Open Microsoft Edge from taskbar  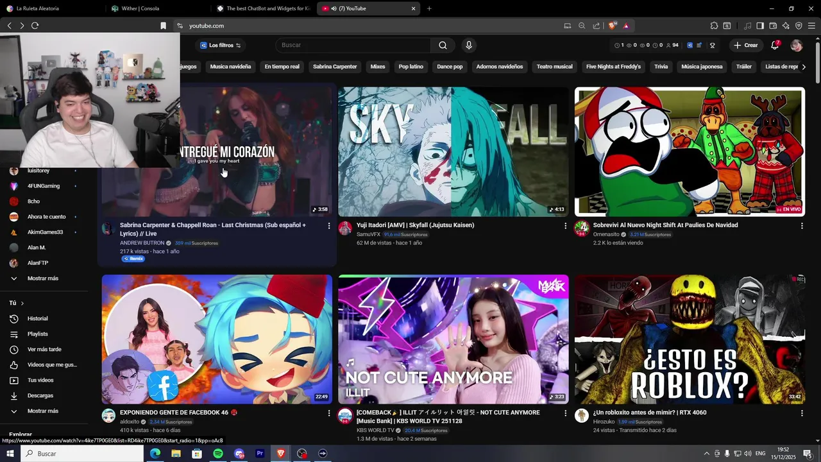click(155, 454)
